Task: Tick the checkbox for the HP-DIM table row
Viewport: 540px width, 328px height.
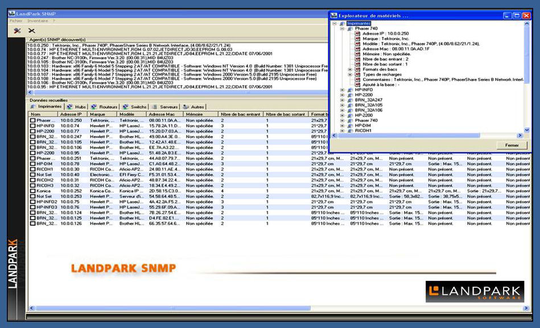Action: tap(32, 164)
